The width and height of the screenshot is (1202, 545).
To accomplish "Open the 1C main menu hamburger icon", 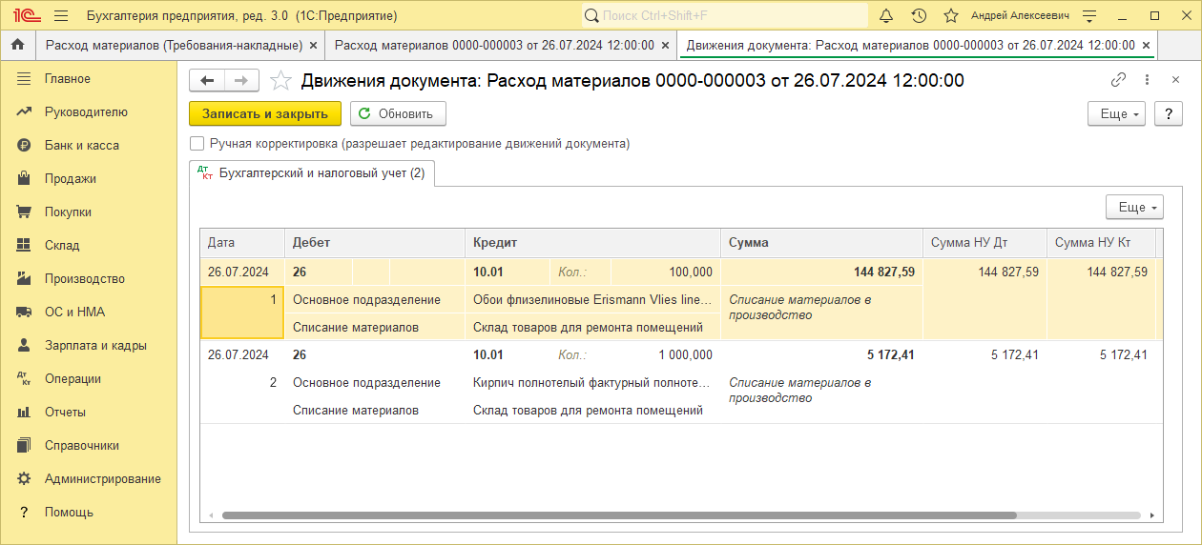I will (x=61, y=15).
